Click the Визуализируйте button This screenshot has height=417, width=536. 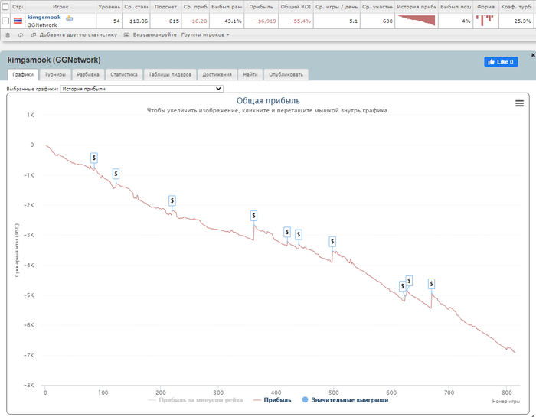[150, 35]
